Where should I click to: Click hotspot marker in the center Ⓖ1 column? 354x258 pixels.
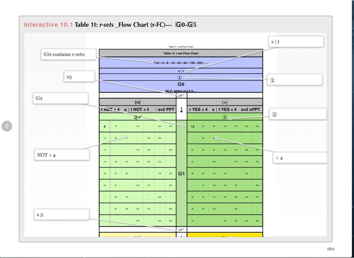183,126
